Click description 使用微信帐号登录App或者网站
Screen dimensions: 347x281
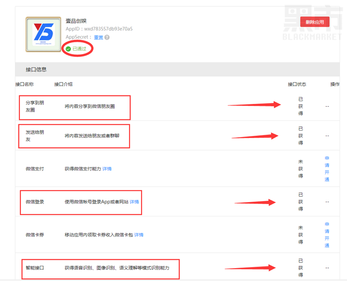pos(97,202)
